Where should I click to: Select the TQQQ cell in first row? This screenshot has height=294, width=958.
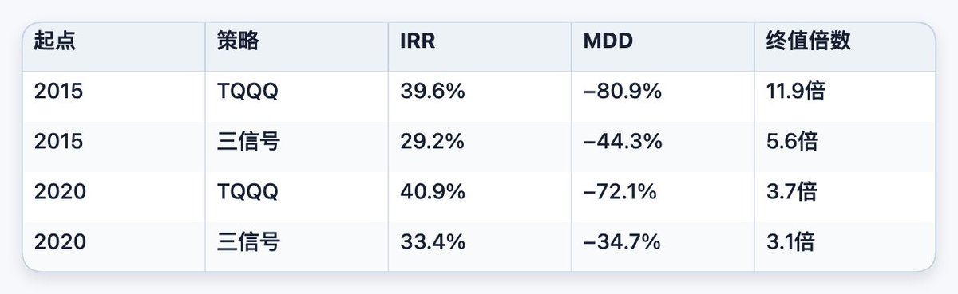pos(249,92)
